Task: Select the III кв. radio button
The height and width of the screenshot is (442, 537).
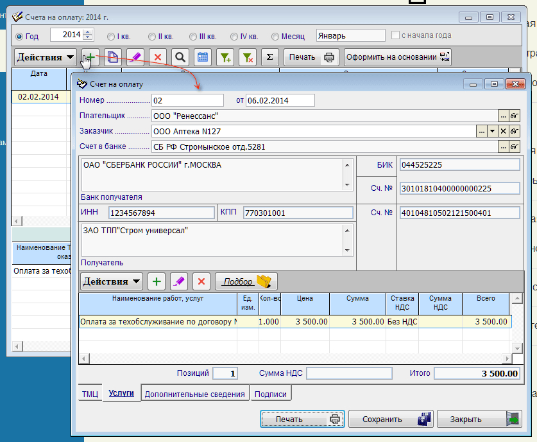Action: (x=193, y=37)
